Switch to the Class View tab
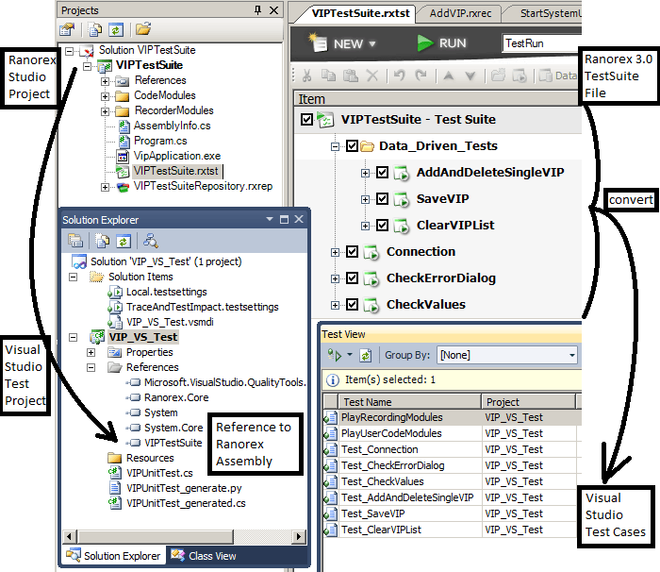Image resolution: width=660 pixels, height=572 pixels. coord(204,556)
